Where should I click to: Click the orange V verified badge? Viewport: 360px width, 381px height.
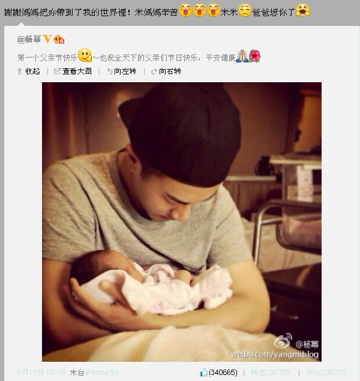tap(47, 39)
